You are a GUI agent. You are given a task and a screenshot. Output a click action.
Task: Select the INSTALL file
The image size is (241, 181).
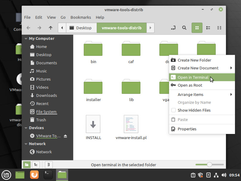point(93,127)
